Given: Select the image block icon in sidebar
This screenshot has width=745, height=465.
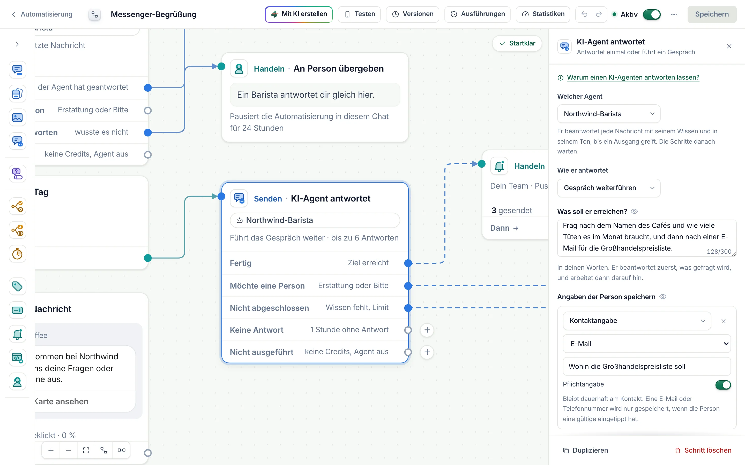Looking at the screenshot, I should pyautogui.click(x=17, y=118).
